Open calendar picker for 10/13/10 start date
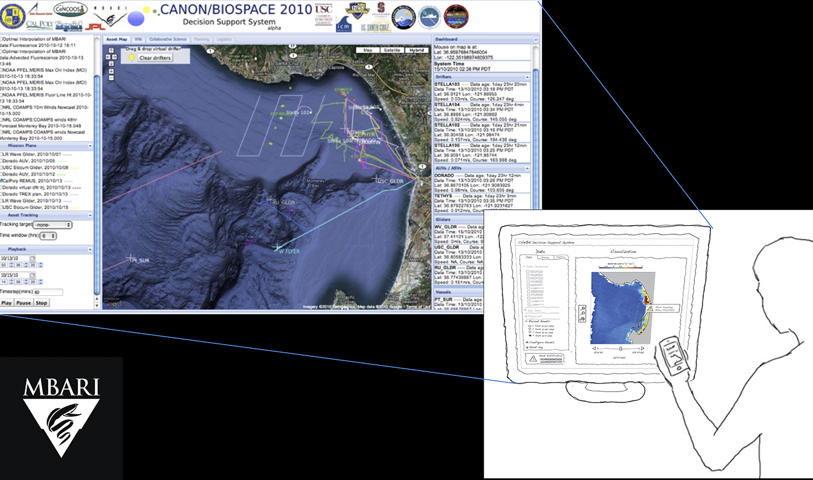The height and width of the screenshot is (480, 813). tap(33, 259)
